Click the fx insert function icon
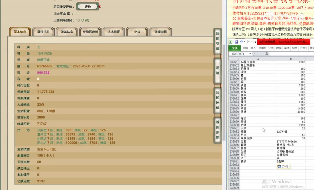Viewport: 314px width, 190px height. pyautogui.click(x=266, y=54)
